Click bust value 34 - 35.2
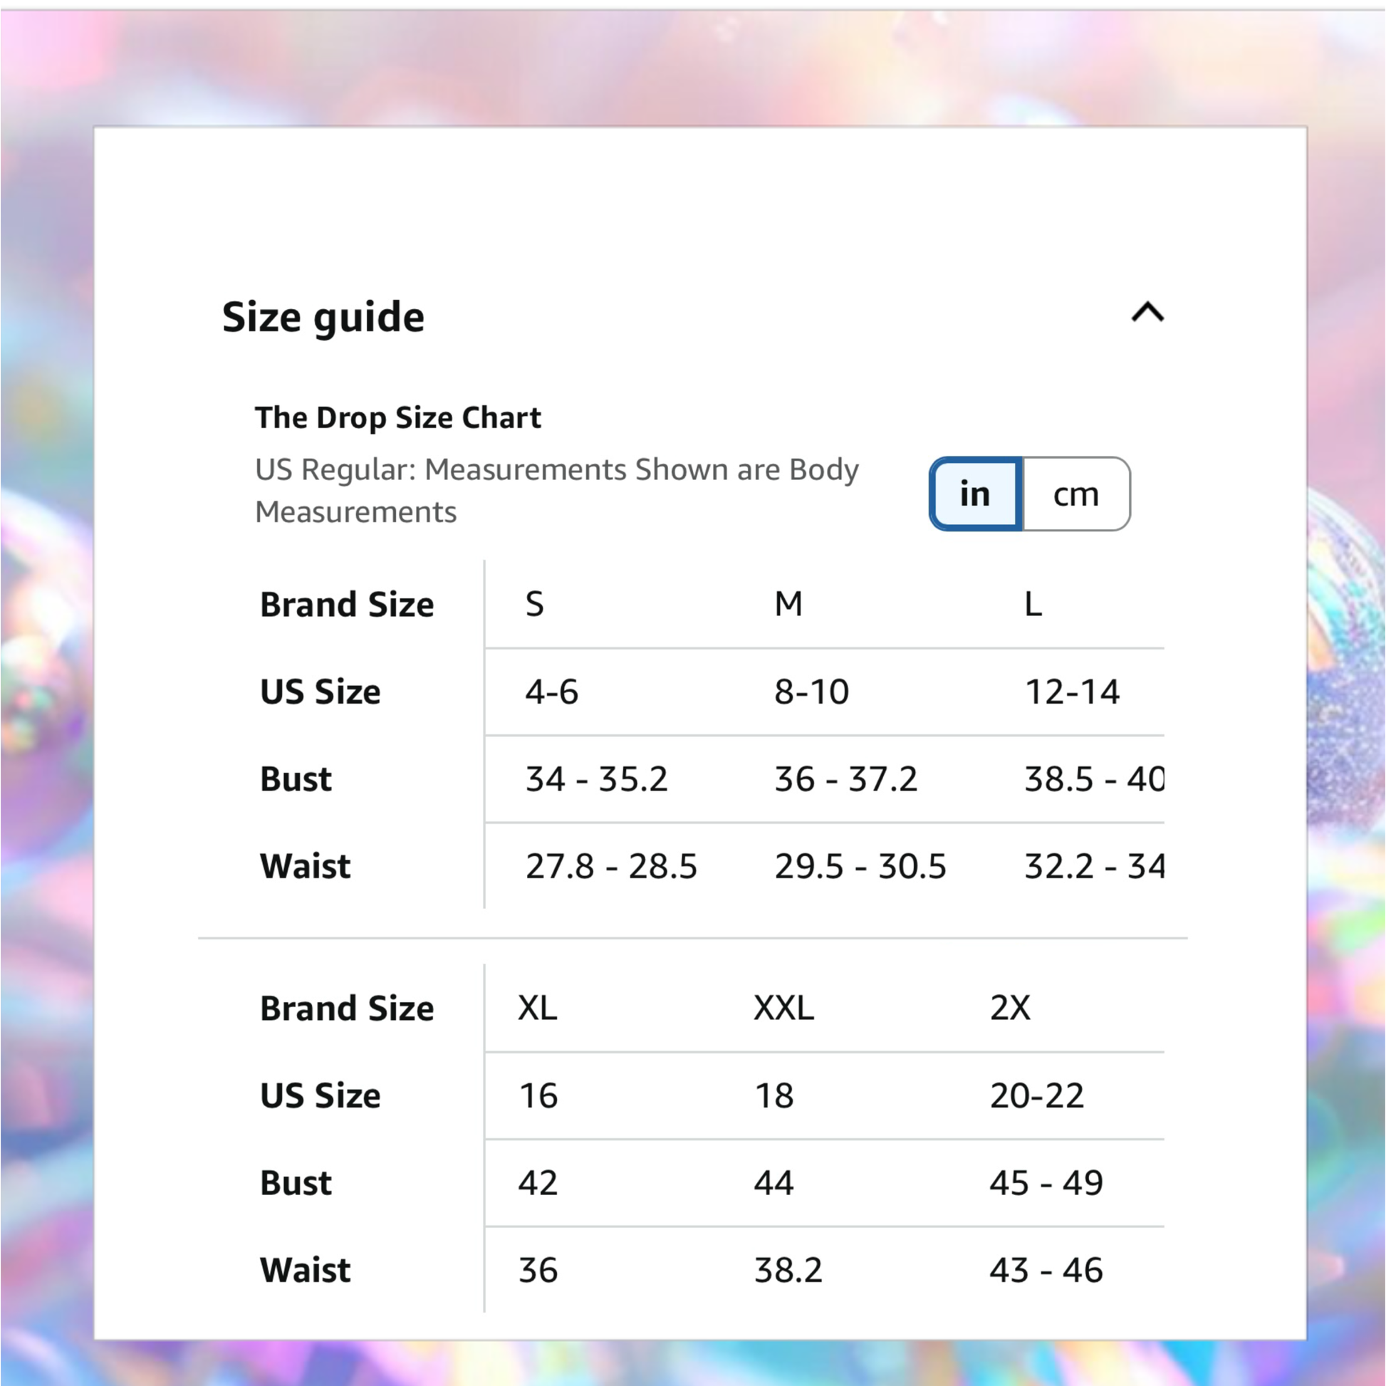This screenshot has height=1386, width=1386. pos(596,779)
